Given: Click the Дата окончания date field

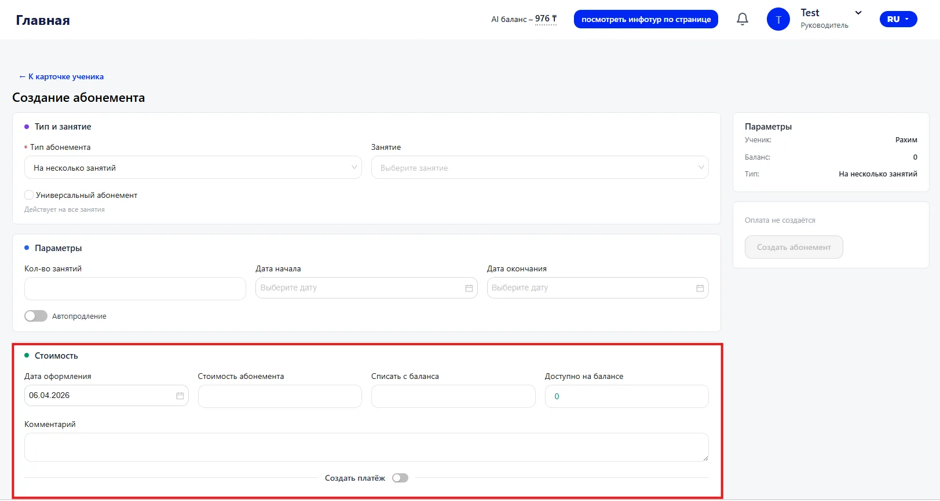Looking at the screenshot, I should pyautogui.click(x=598, y=288).
